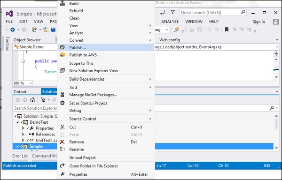Collapse the DemoTest project node

pos(17,122)
